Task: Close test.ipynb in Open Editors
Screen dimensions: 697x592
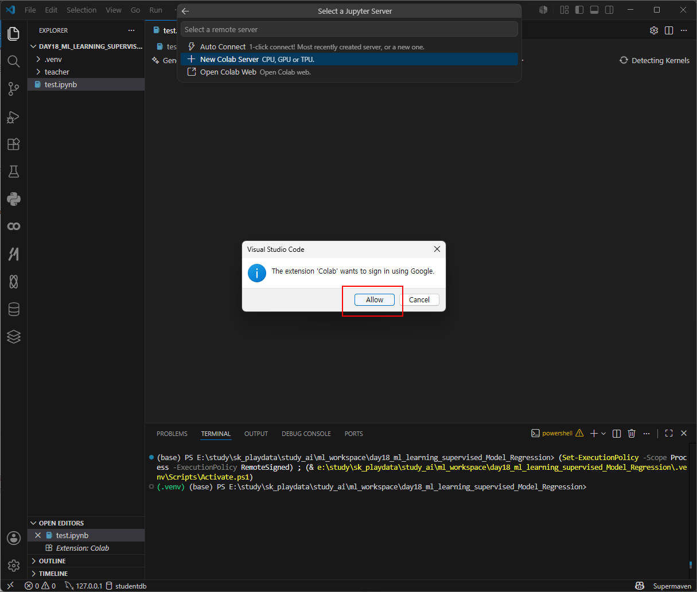Action: 38,535
